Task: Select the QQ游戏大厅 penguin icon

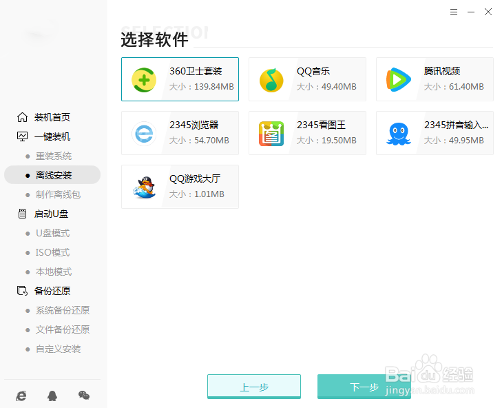Action: [144, 187]
